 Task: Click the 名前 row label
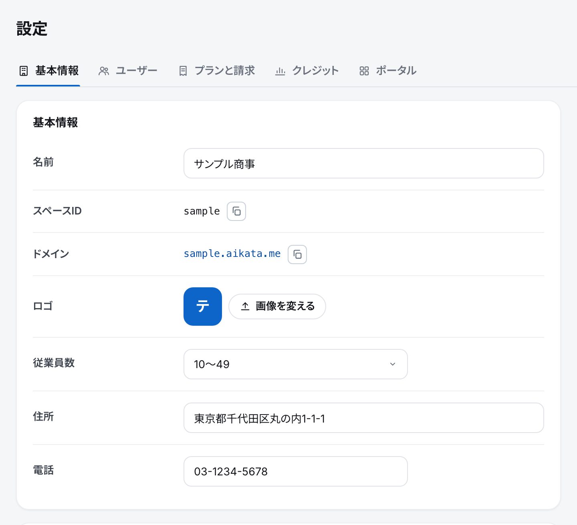point(43,162)
